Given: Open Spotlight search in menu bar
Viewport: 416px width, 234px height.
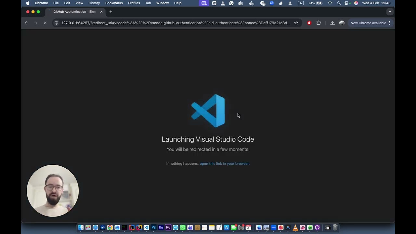Looking at the screenshot, I should click(339, 3).
